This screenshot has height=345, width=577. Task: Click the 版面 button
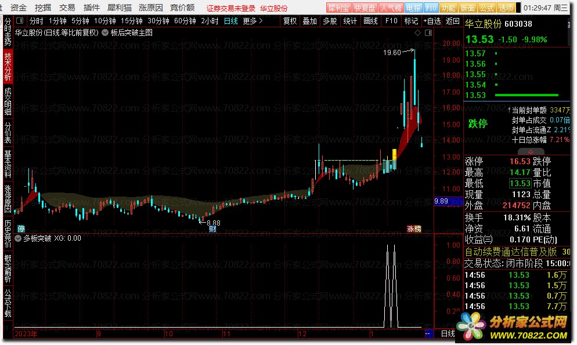tap(467, 8)
